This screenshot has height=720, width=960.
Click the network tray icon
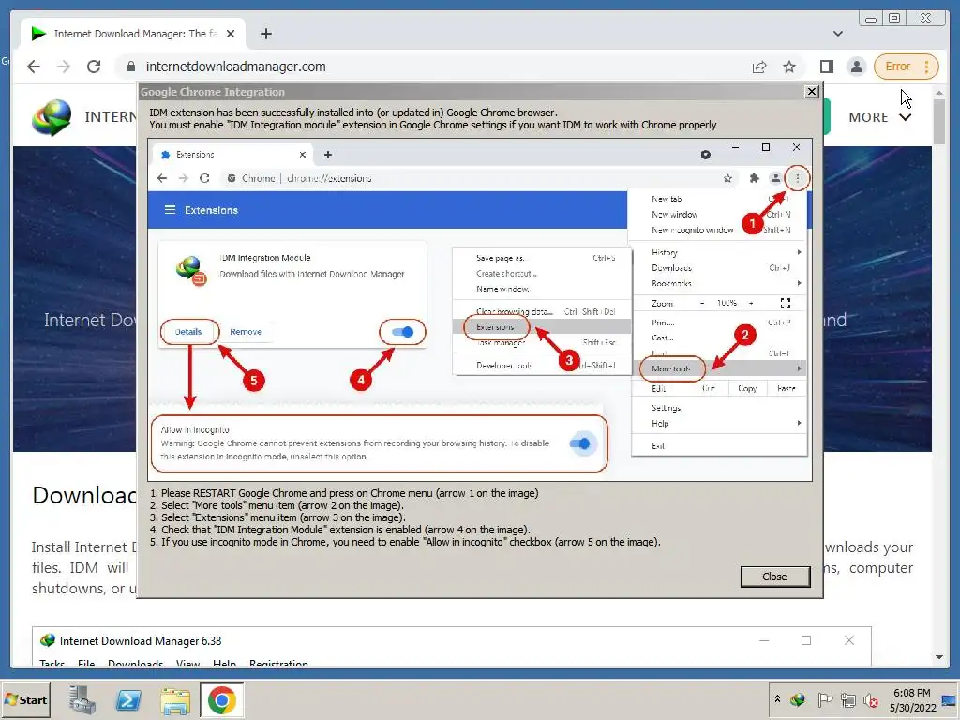pos(847,699)
